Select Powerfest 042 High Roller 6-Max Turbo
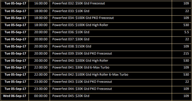192x101 pixels. click(x=90, y=74)
